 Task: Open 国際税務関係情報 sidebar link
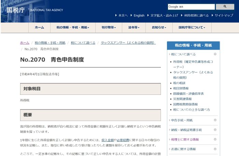pyautogui.click(x=185, y=104)
